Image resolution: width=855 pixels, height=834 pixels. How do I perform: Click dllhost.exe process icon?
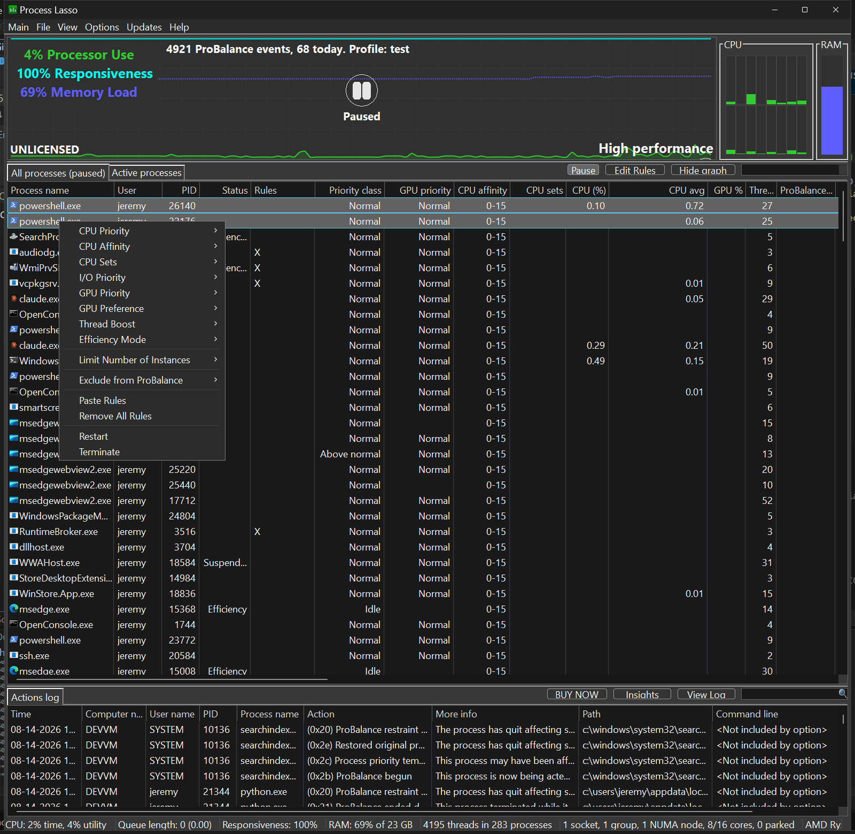[14, 547]
